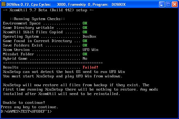Click the "UFO Win" Xcom Version value
179x119 pixels.
[x=90, y=50]
